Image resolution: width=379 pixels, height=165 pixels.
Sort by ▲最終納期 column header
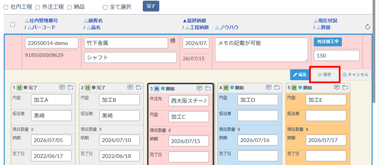tap(194, 21)
